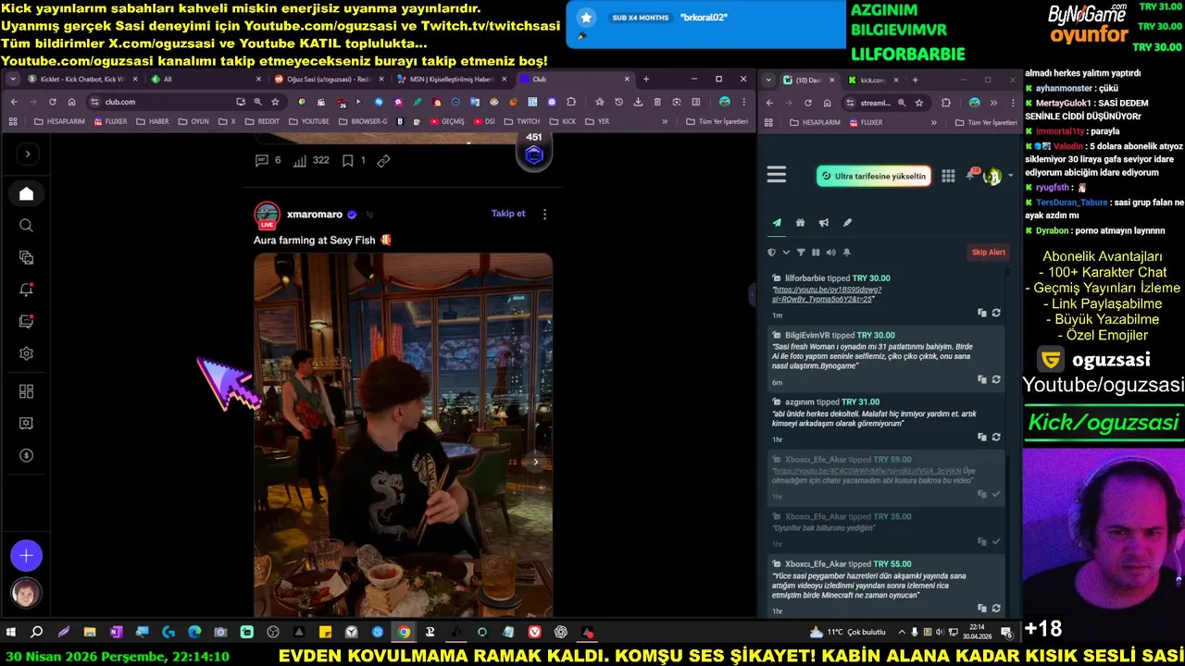Open the Club sidebar grid apps icon
The image size is (1185, 666).
tap(26, 391)
